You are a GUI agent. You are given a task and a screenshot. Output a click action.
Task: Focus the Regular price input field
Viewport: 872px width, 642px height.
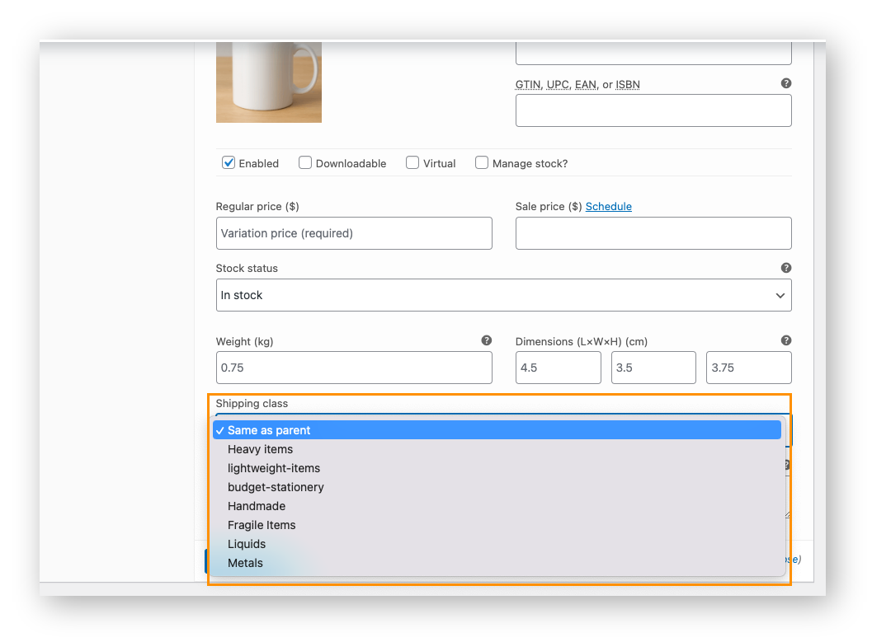point(354,233)
